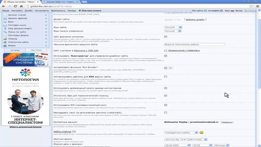Image resolution: width=261 pixels, height=147 pixels.
Task: Click the Выход logout link
Action: (239, 11)
